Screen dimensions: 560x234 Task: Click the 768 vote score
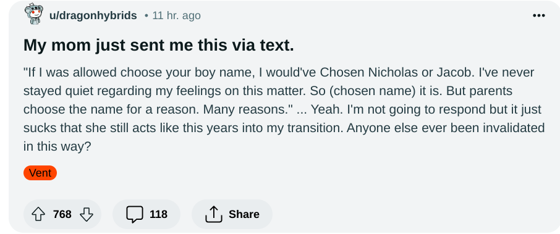tap(62, 214)
